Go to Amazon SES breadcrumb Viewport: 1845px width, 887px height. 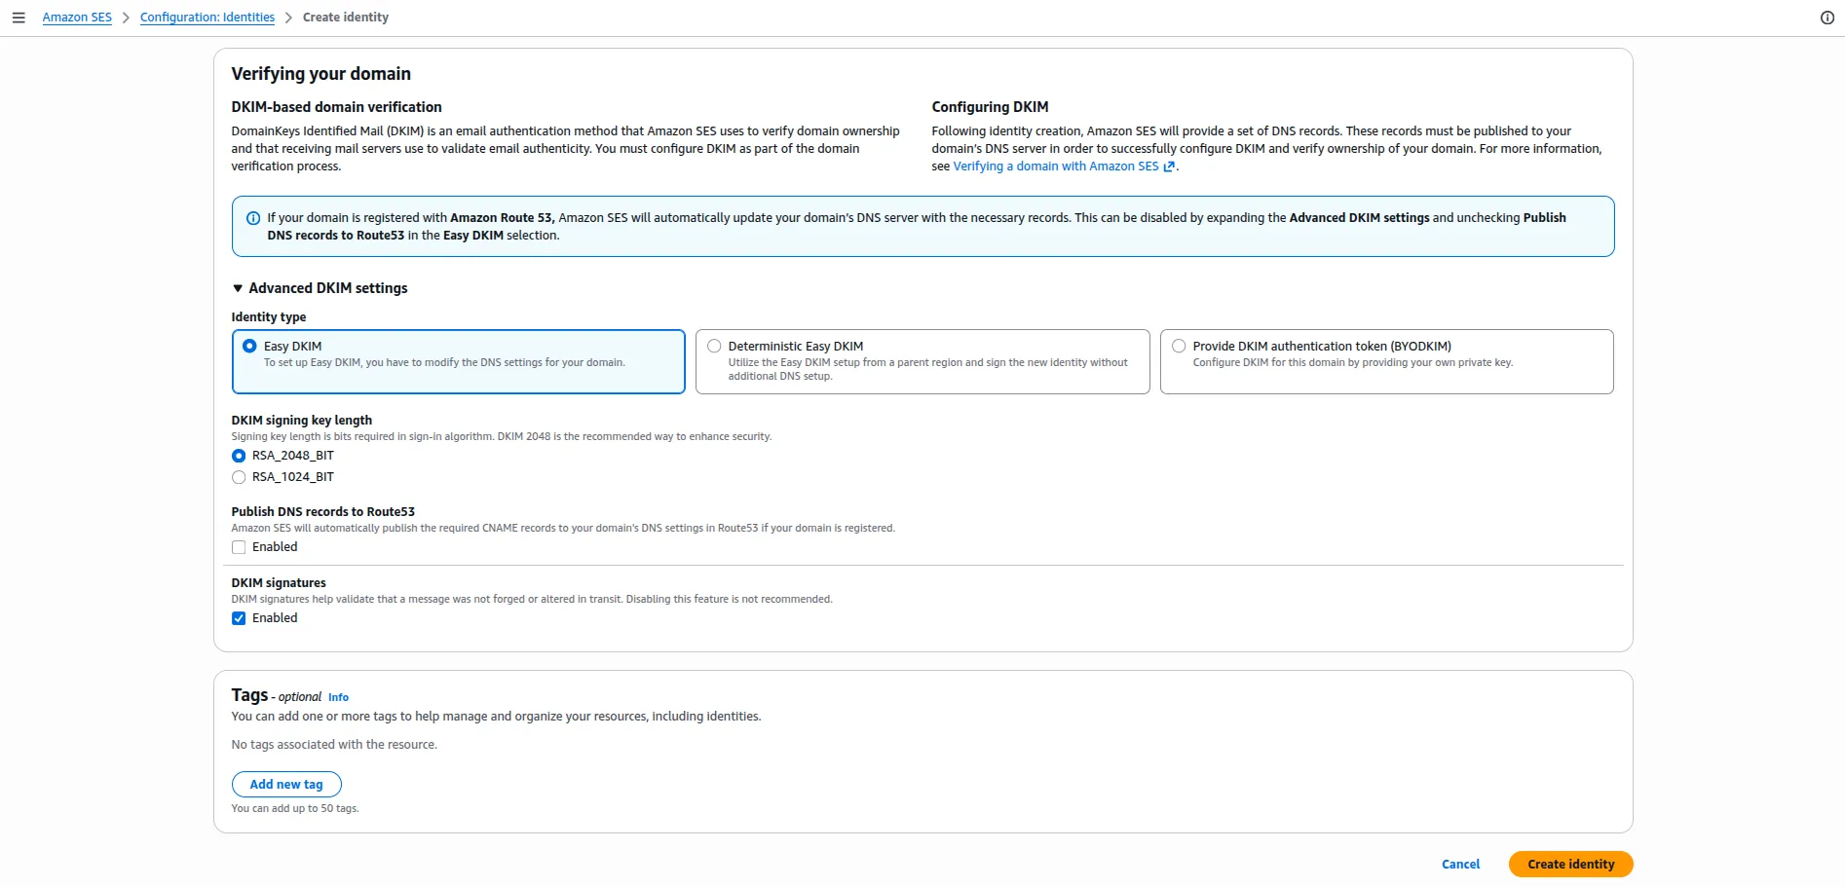point(77,18)
